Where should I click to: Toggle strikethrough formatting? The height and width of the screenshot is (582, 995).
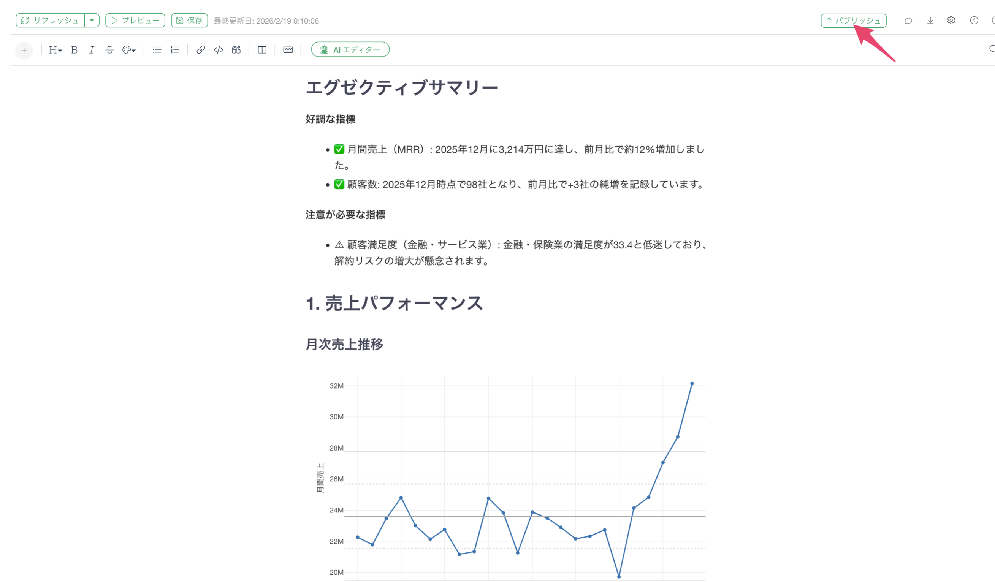click(109, 50)
